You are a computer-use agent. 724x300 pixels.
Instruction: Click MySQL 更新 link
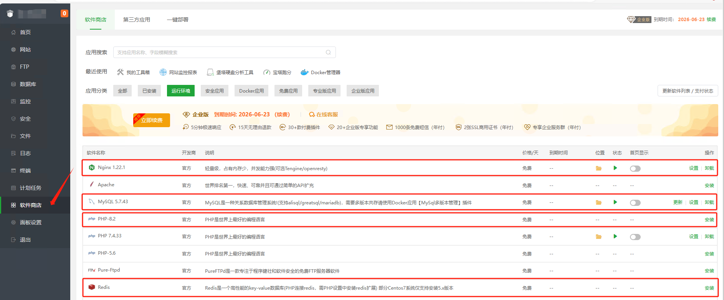pos(678,202)
